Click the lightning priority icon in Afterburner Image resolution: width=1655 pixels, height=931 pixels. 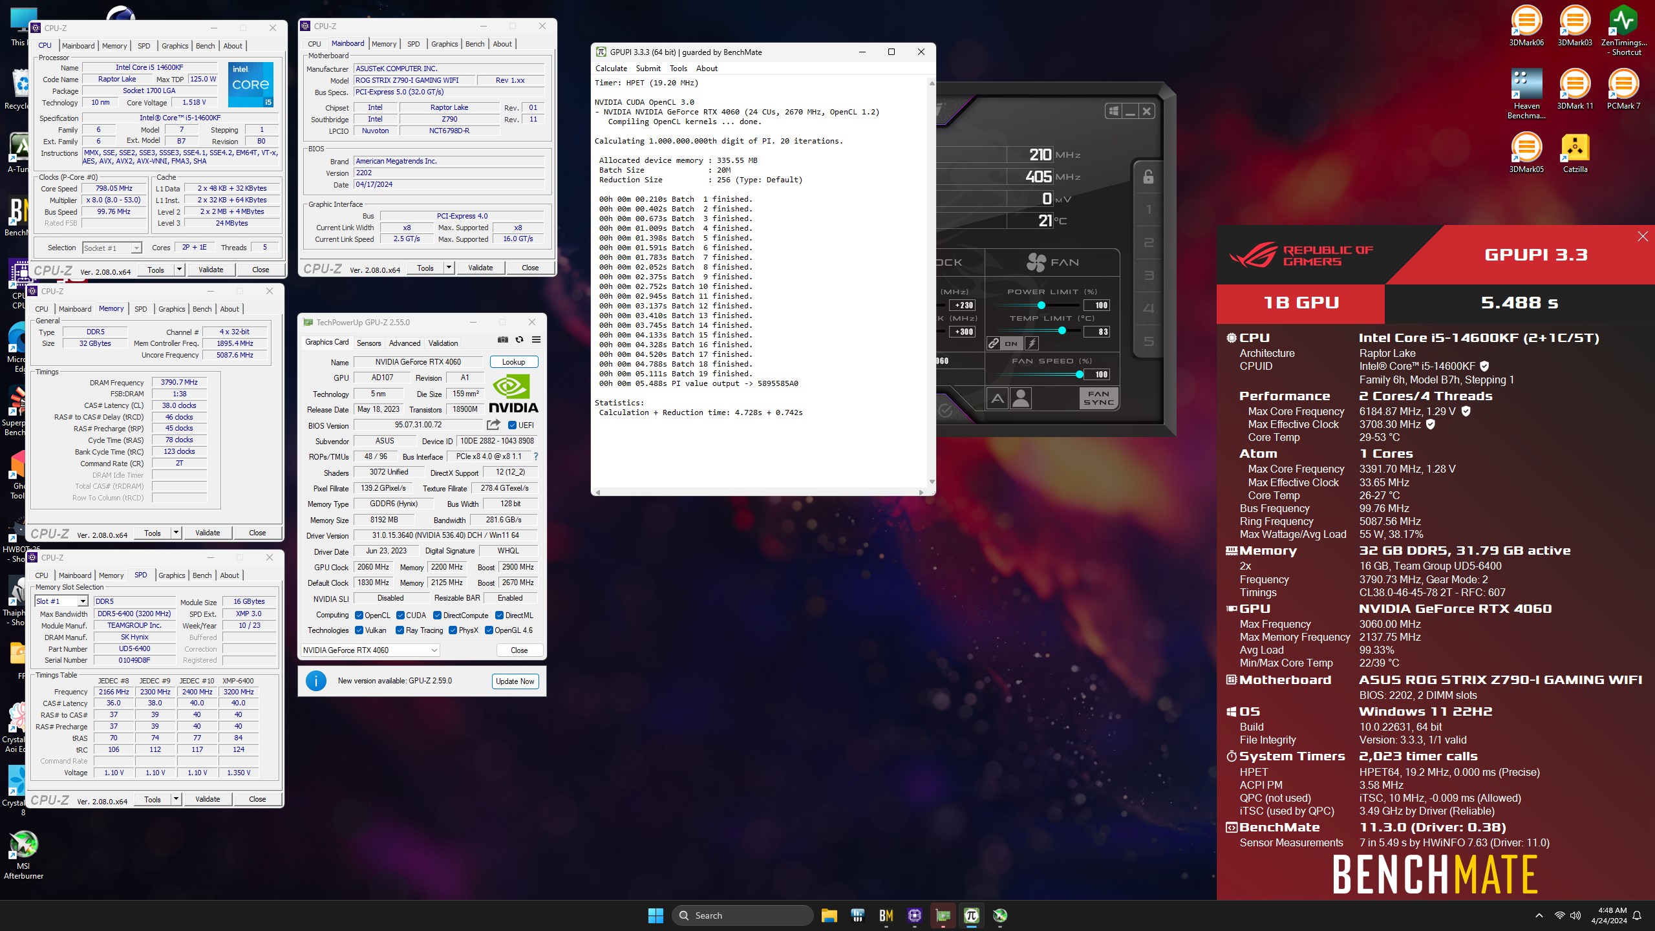click(1032, 343)
